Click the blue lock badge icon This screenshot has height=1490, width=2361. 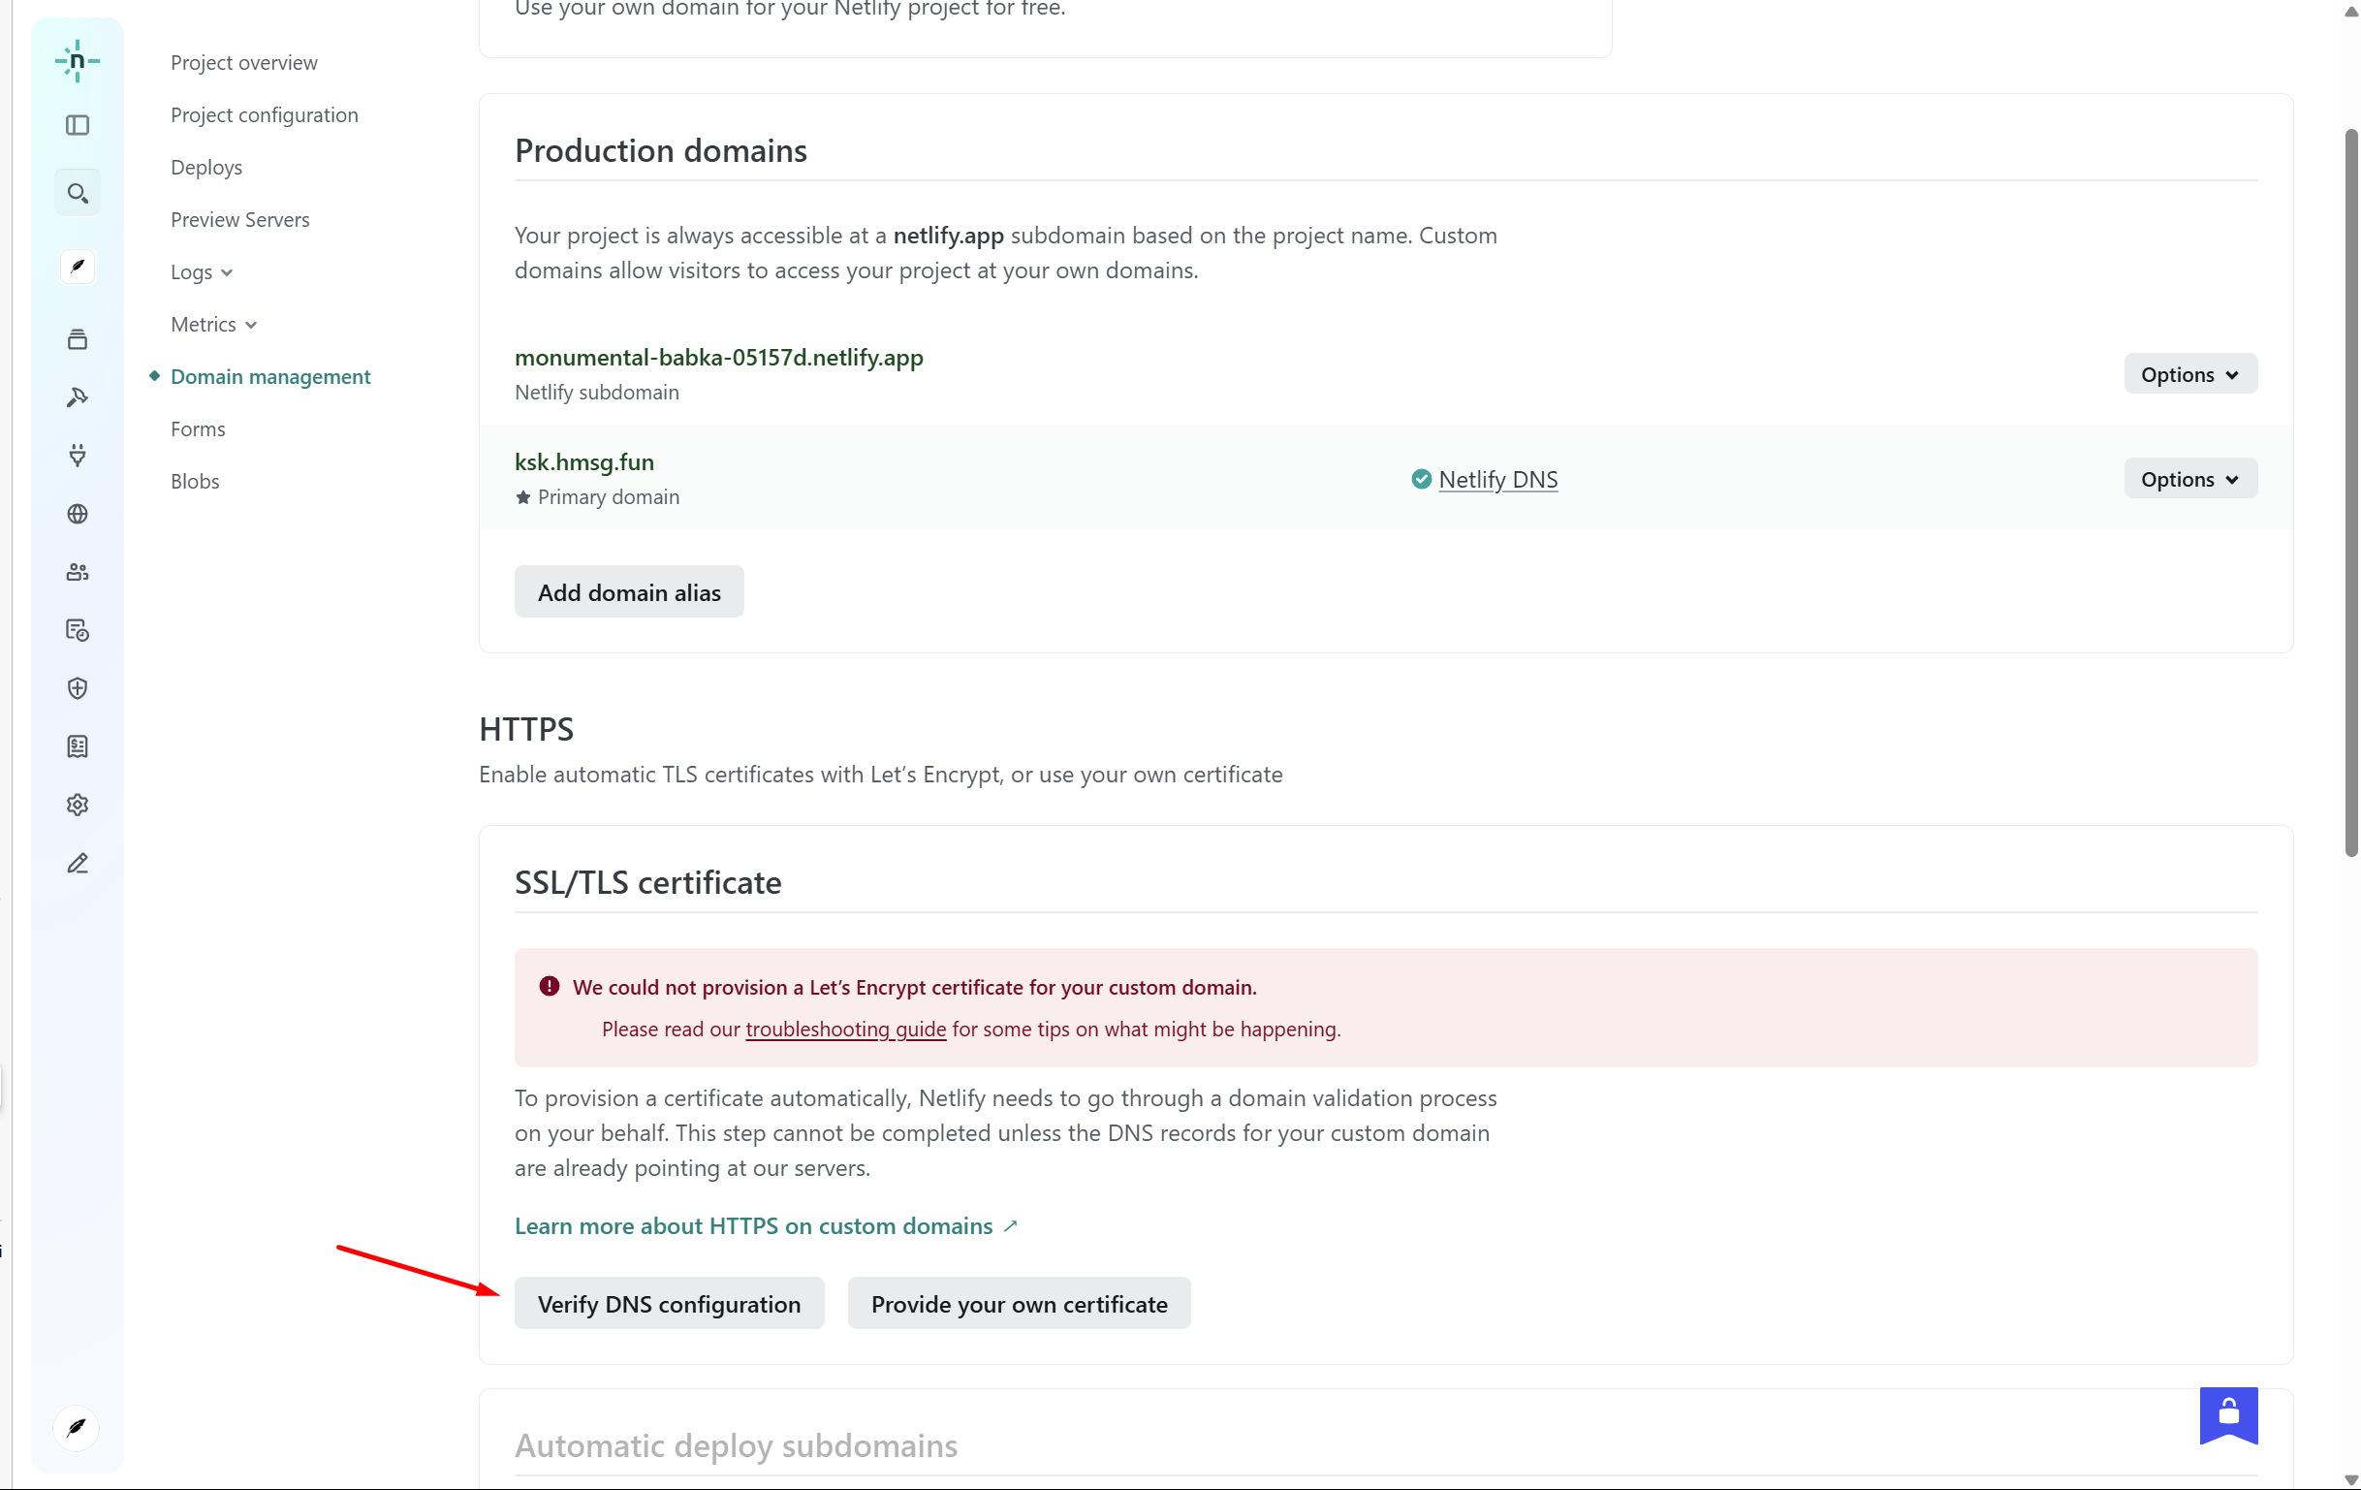2227,1413
